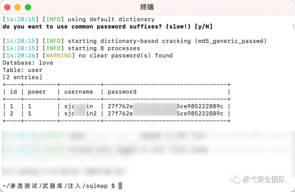
Task: Click the id column header
Action: pyautogui.click(x=13, y=92)
